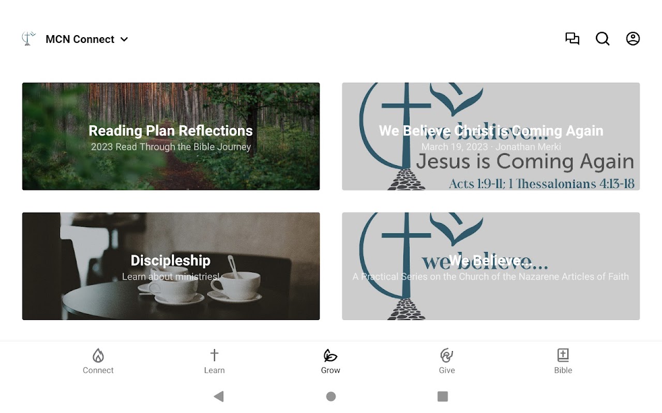
Task: Tap the MCN church logo icon
Action: 28,39
